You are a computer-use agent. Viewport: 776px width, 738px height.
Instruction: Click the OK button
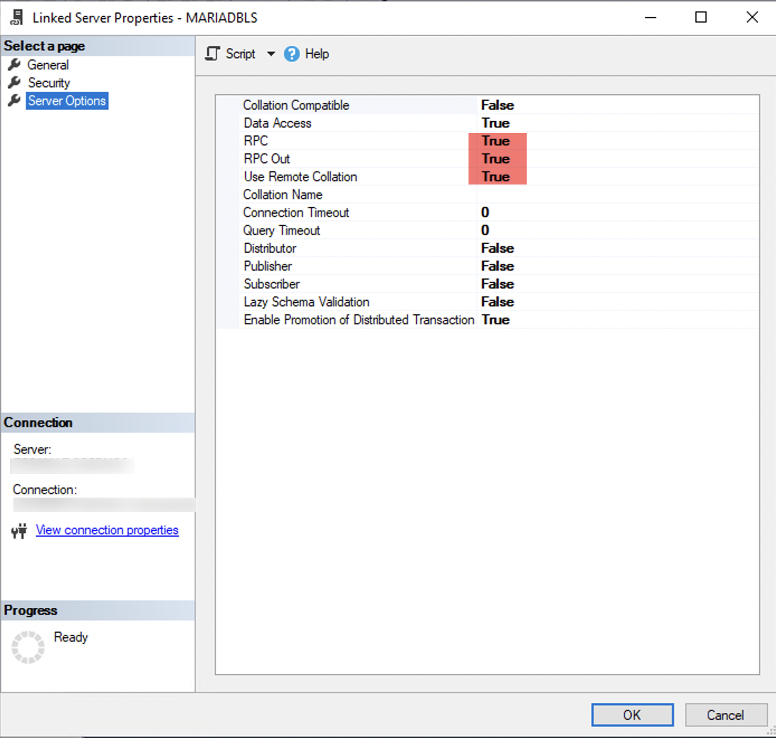point(632,715)
